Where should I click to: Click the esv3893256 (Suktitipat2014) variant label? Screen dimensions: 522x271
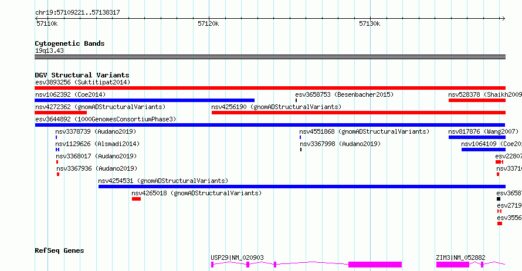[83, 82]
